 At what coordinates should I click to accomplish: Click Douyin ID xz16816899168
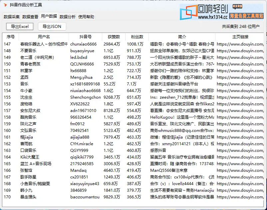[85, 84]
